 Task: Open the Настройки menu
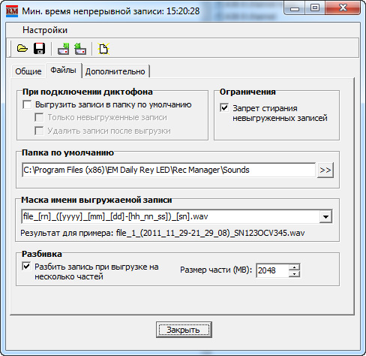pos(45,30)
